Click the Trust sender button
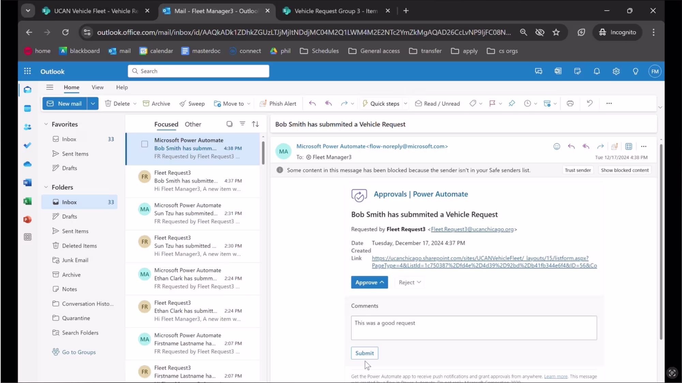This screenshot has width=682, height=383. pos(577,170)
